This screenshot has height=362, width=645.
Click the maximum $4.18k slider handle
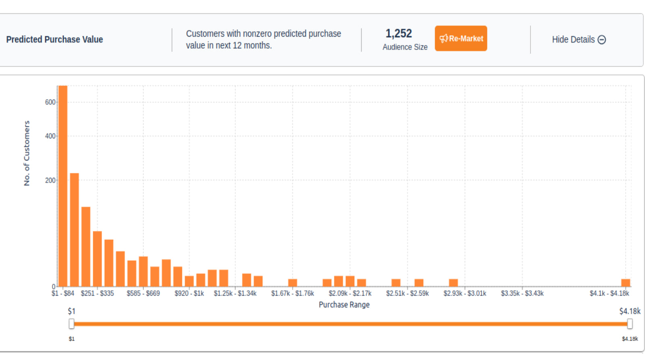pos(630,324)
